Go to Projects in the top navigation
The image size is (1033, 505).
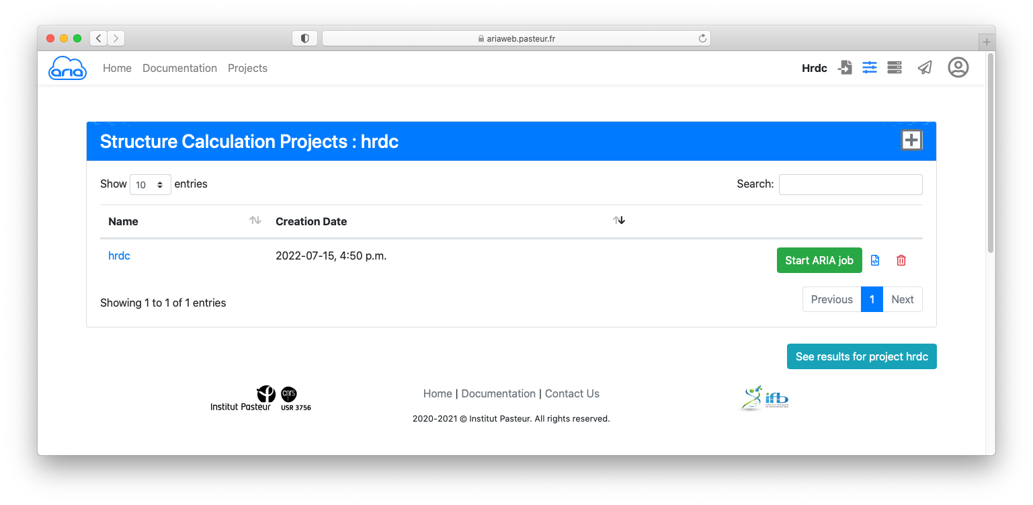(247, 68)
